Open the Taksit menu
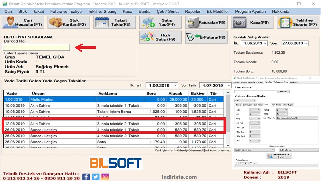 [x=38, y=12]
